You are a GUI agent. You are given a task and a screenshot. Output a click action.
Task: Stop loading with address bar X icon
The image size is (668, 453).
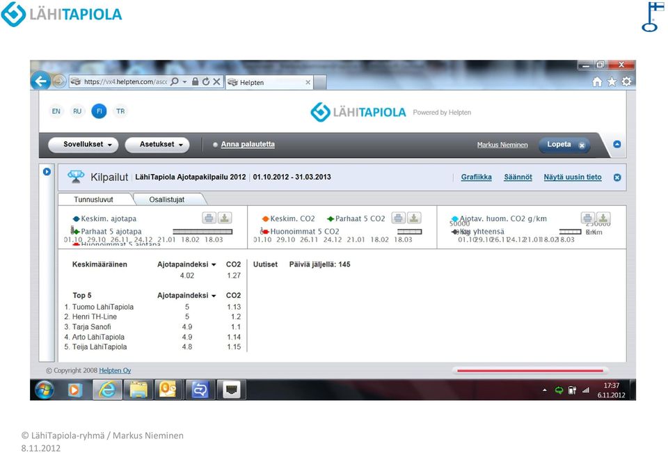[216, 81]
